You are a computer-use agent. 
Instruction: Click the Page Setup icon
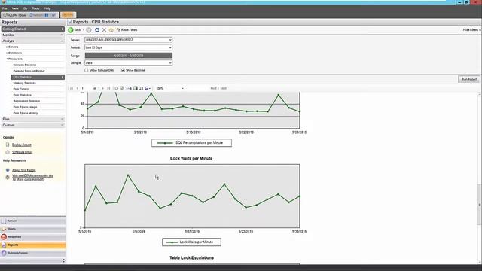tap(141, 89)
